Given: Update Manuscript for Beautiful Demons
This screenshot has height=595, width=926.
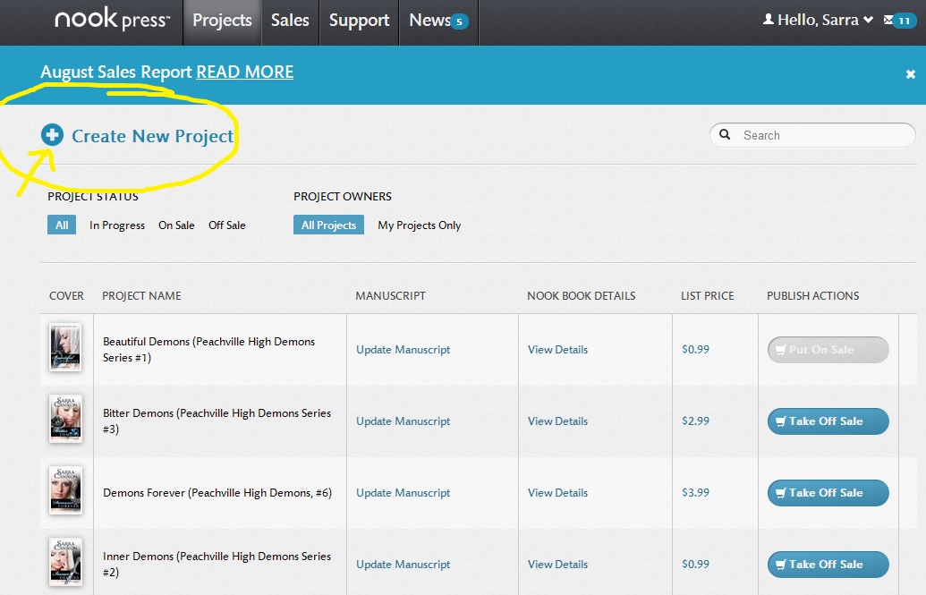Looking at the screenshot, I should coord(403,350).
